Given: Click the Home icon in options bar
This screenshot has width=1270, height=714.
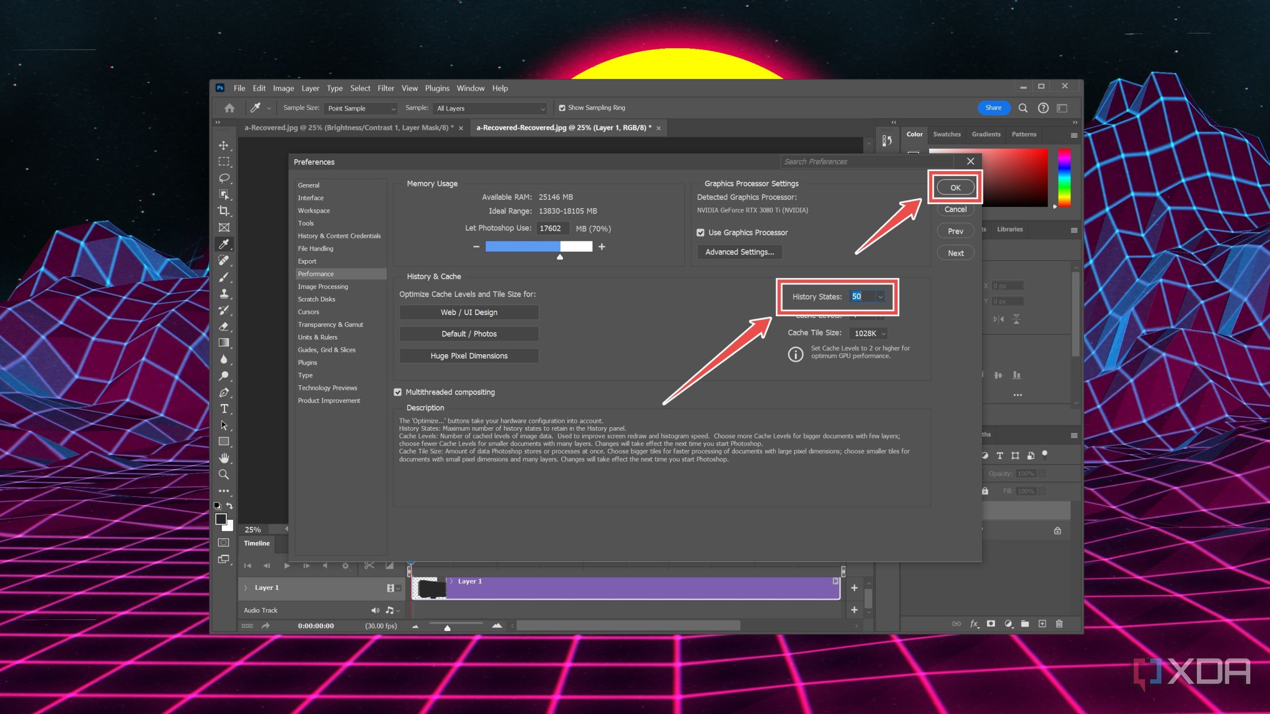Looking at the screenshot, I should pyautogui.click(x=229, y=108).
